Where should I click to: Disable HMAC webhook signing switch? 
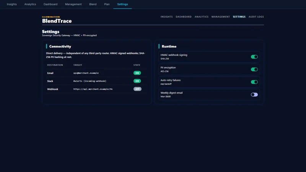254,57
